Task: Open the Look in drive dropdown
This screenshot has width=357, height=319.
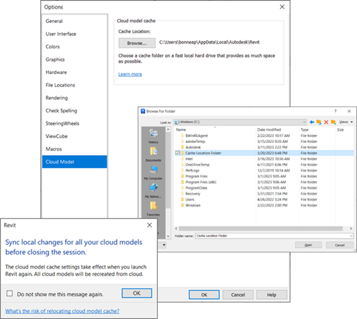Action: (304, 122)
